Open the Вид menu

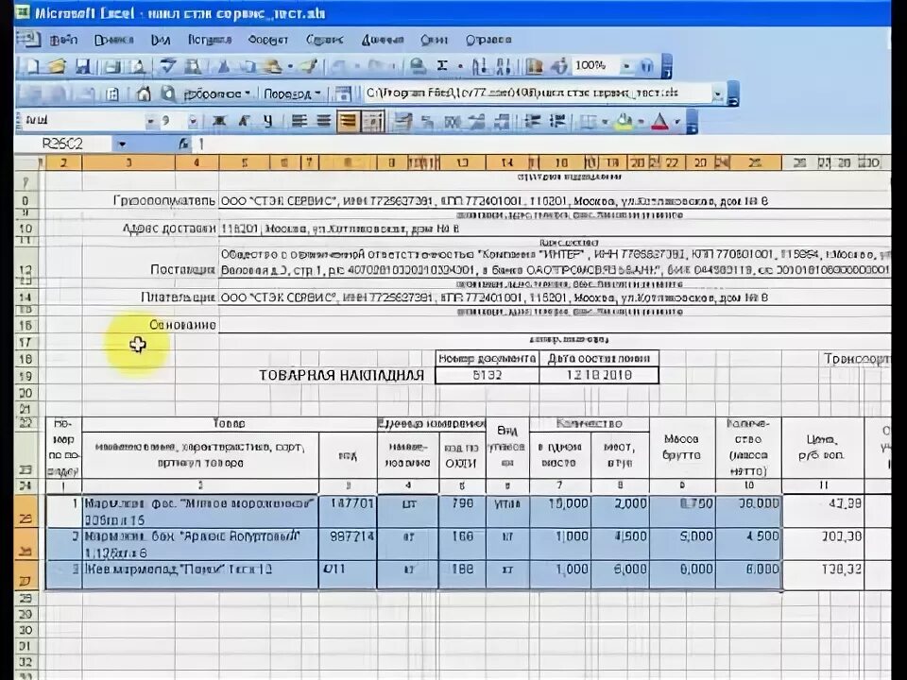tap(161, 40)
